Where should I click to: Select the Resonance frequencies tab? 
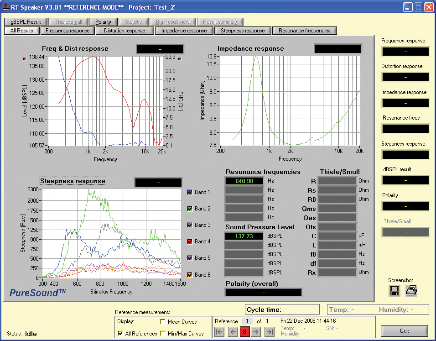pyautogui.click(x=304, y=31)
